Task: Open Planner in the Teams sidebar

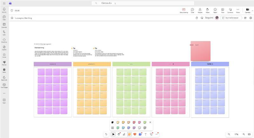Action: [x=4, y=63]
